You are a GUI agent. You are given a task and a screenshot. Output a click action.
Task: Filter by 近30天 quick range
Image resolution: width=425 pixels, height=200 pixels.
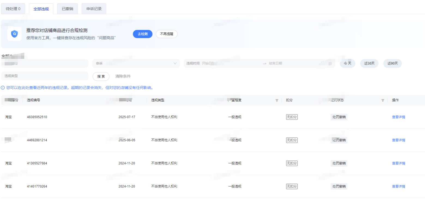pos(369,63)
